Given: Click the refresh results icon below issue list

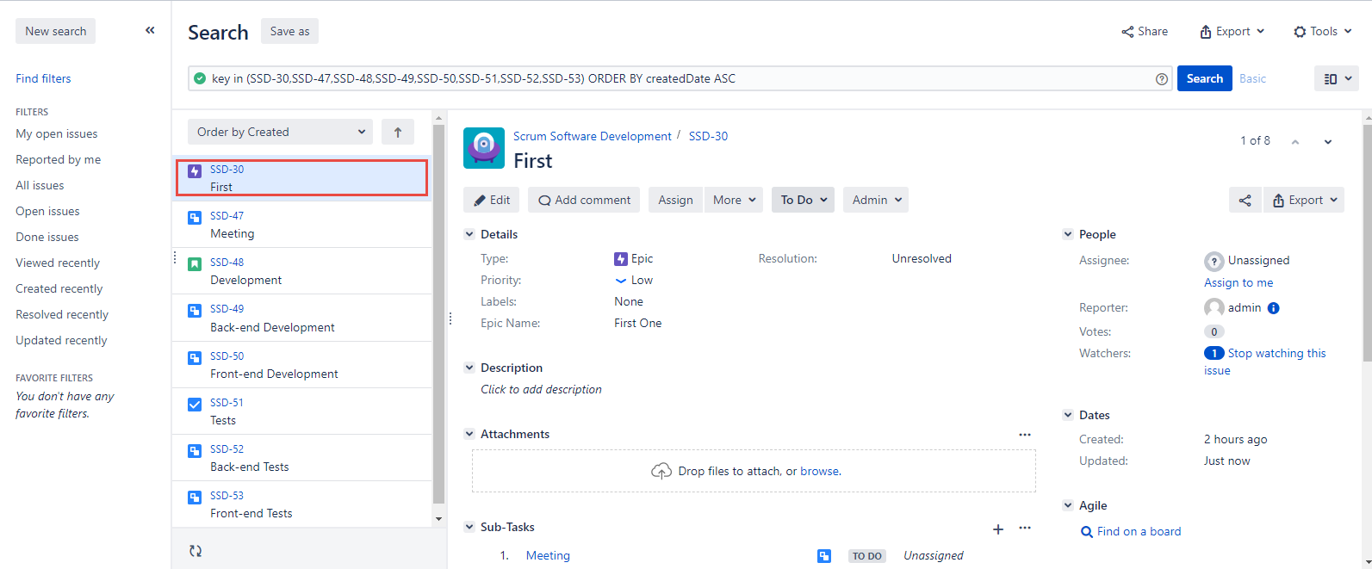Looking at the screenshot, I should click(x=196, y=551).
